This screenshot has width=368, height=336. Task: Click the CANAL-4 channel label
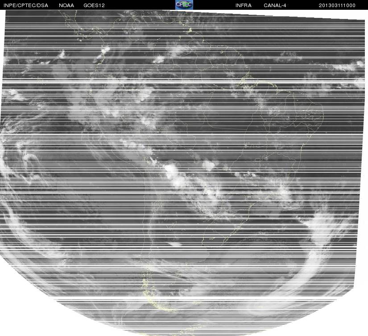coord(275,5)
